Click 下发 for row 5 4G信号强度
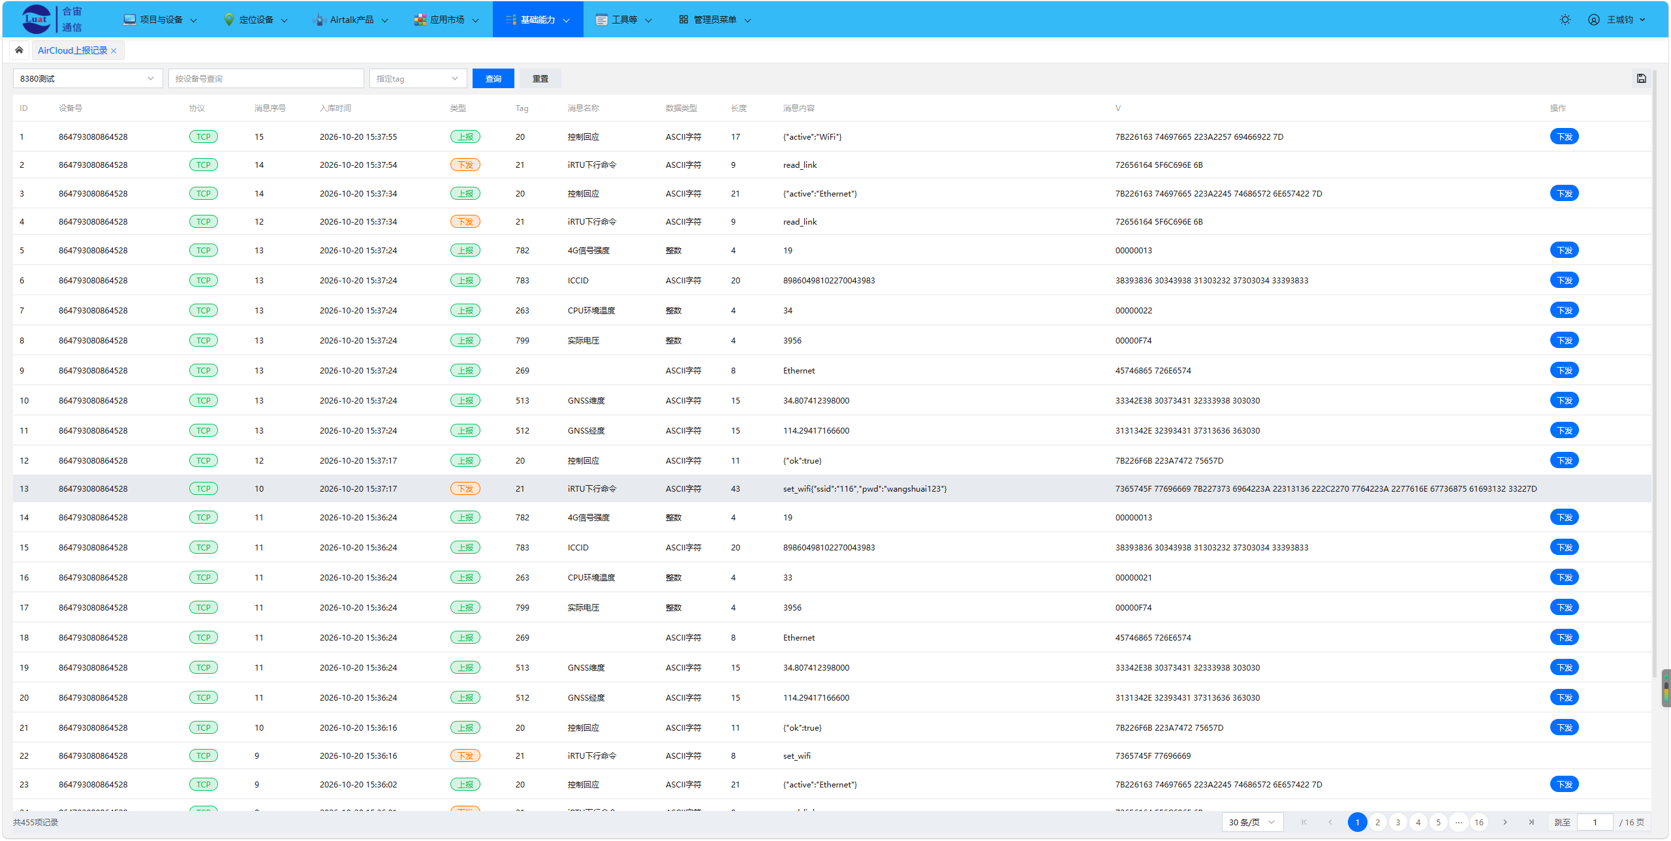The height and width of the screenshot is (841, 1671). pos(1564,250)
